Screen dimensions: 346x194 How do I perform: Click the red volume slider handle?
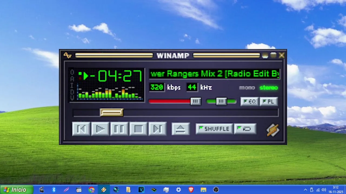tap(196, 101)
